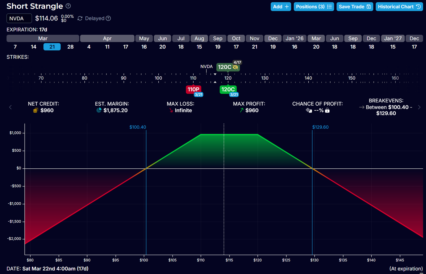426x274 pixels.
Task: Open the Short Strangle help icon
Action: point(68,6)
